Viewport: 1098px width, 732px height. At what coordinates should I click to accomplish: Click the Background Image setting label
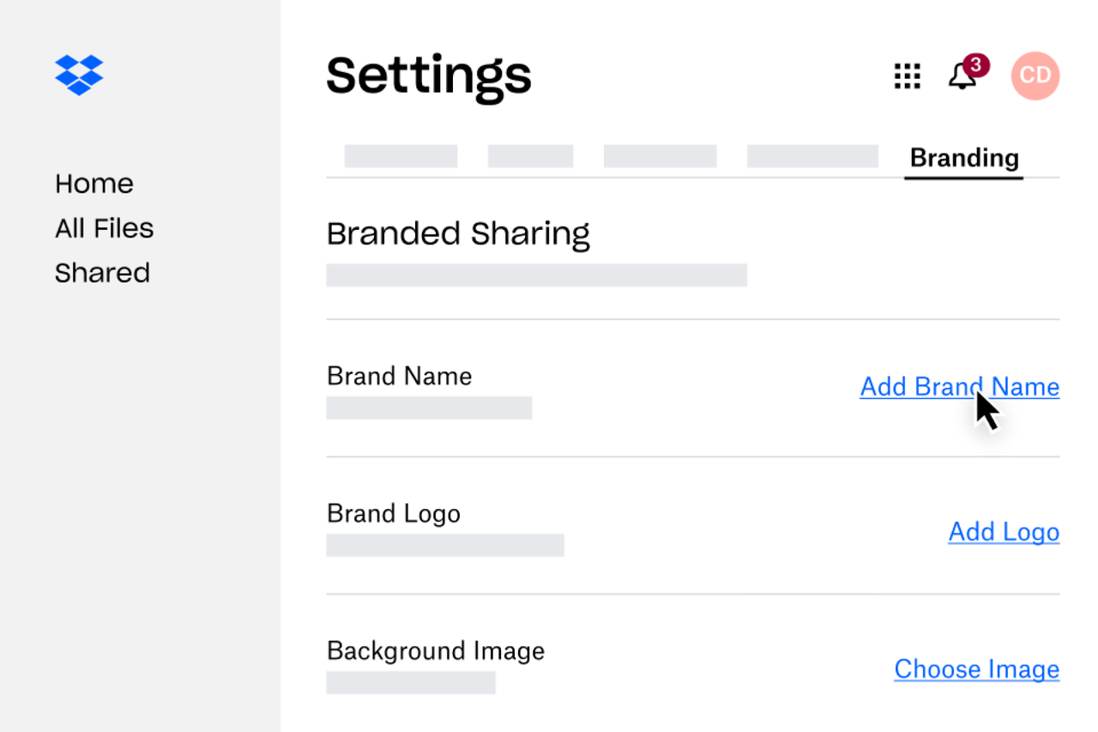pyautogui.click(x=436, y=650)
